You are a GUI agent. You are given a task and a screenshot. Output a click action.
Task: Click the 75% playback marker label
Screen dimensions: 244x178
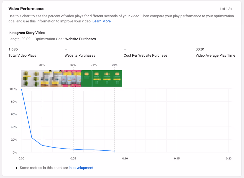point(94,65)
